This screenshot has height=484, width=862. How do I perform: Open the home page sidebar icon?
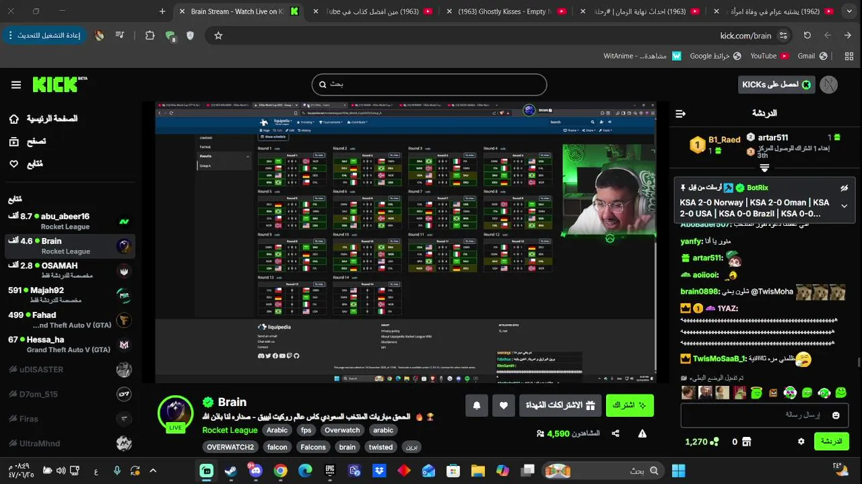pyautogui.click(x=14, y=119)
